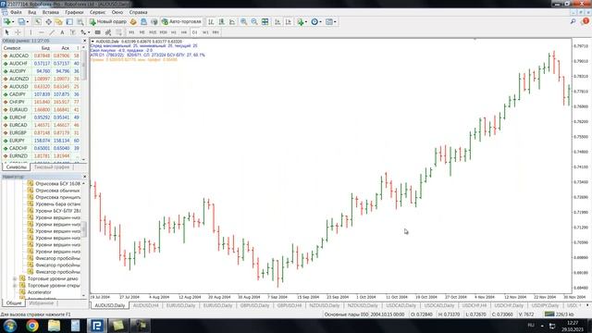Open the Справка menu
592x333 pixels.
pos(138,12)
